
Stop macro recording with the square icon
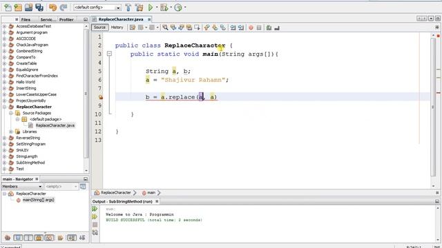pyautogui.click(x=259, y=28)
